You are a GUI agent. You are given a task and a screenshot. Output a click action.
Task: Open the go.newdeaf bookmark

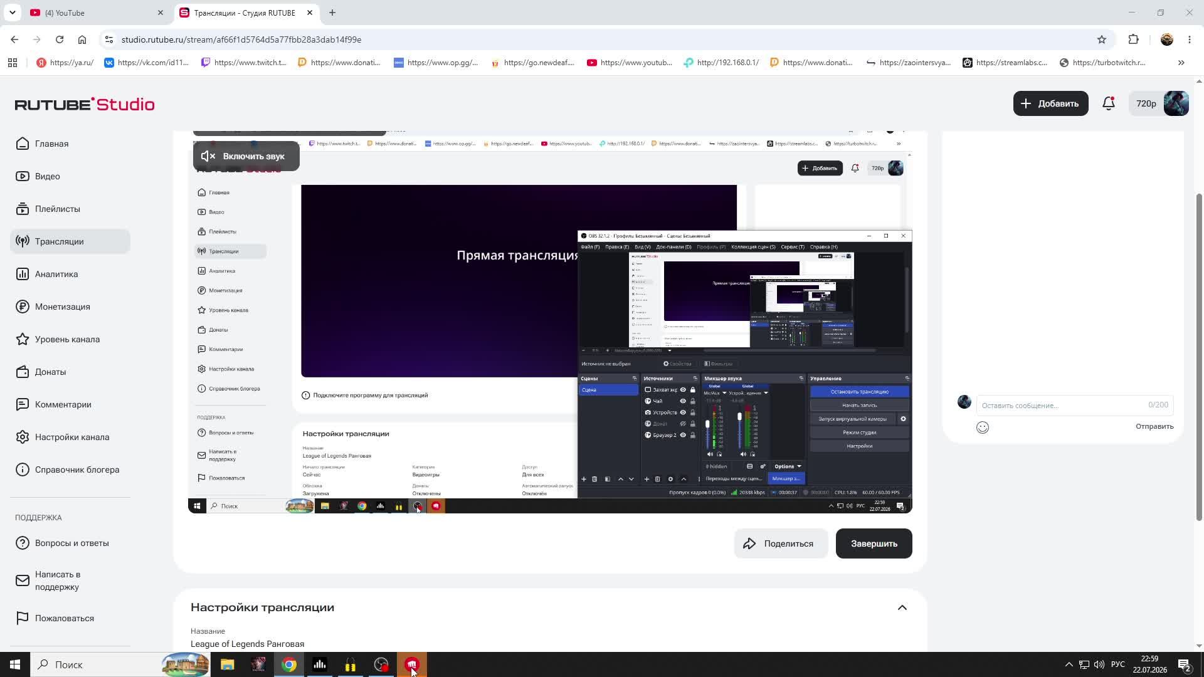coord(533,63)
